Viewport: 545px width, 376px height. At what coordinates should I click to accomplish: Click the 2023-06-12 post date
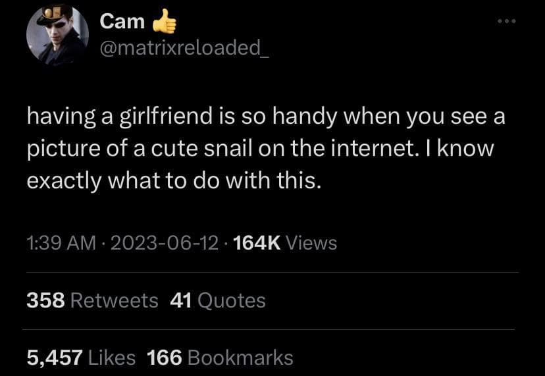(164, 243)
